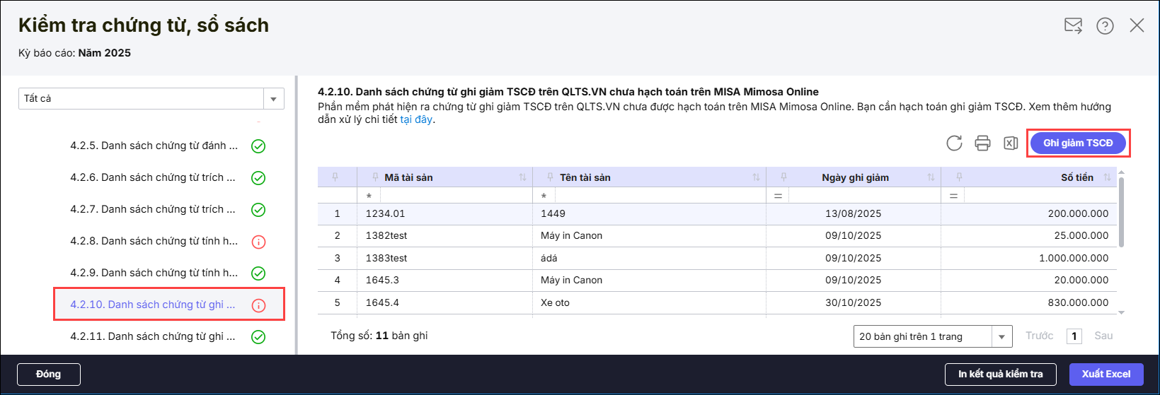The height and width of the screenshot is (395, 1160).
Task: Click the printer icon above the table
Action: click(x=982, y=143)
